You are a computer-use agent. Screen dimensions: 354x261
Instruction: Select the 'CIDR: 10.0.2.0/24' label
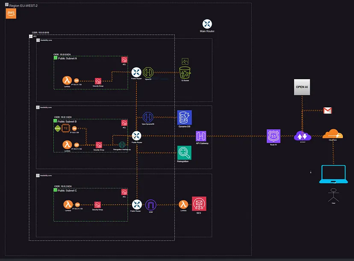pyautogui.click(x=63, y=186)
